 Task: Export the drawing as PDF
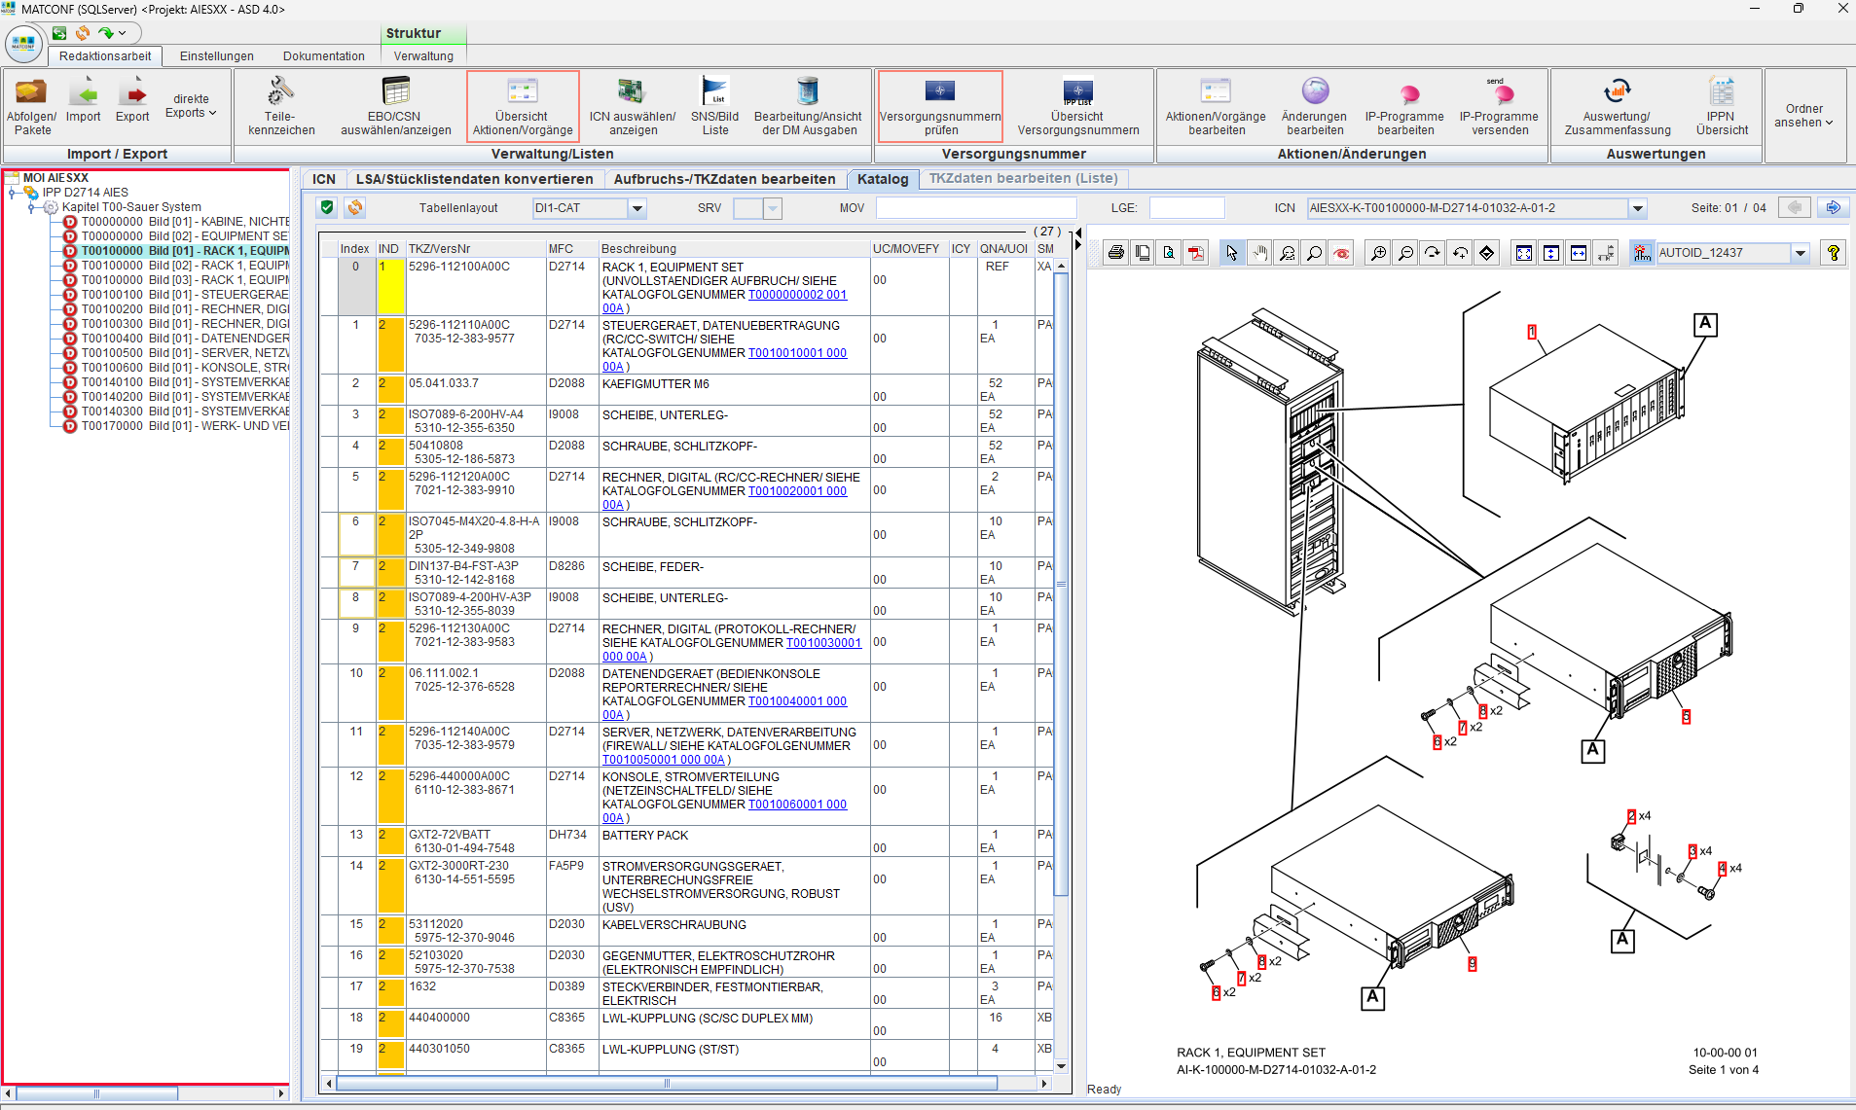1196,253
